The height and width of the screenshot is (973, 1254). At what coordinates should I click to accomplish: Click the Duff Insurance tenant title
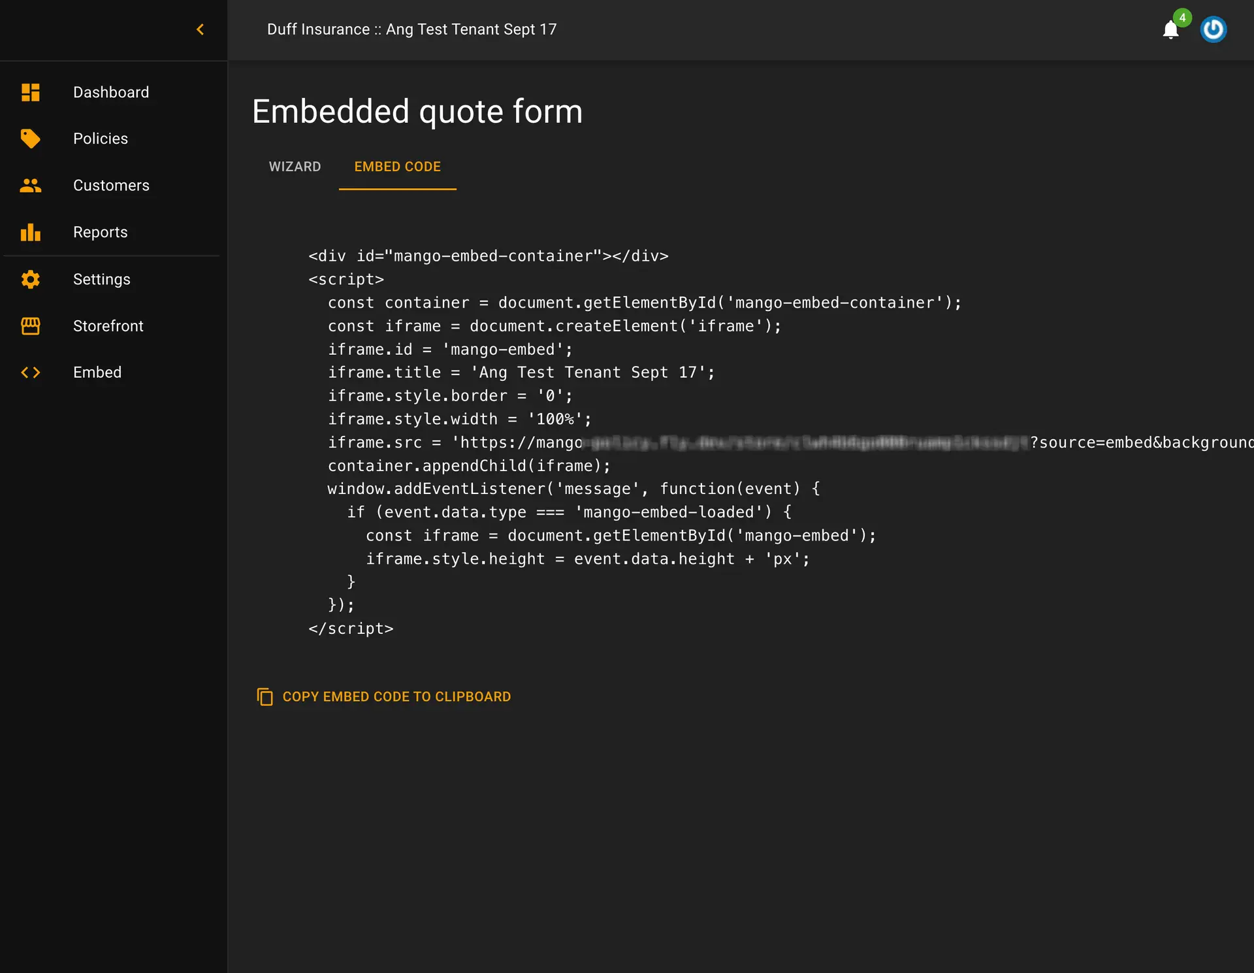pos(412,29)
